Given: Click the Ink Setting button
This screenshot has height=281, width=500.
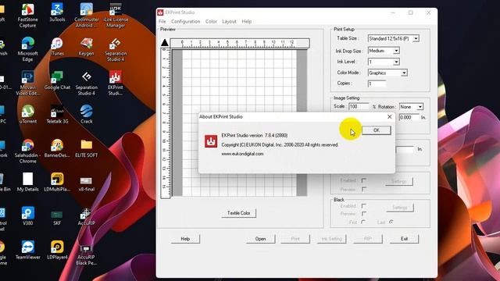Looking at the screenshot, I should click(x=331, y=239).
